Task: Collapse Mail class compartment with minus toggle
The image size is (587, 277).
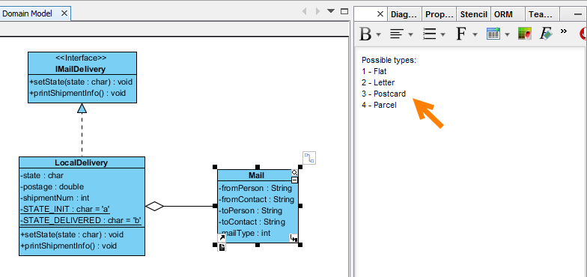Action: pyautogui.click(x=295, y=180)
